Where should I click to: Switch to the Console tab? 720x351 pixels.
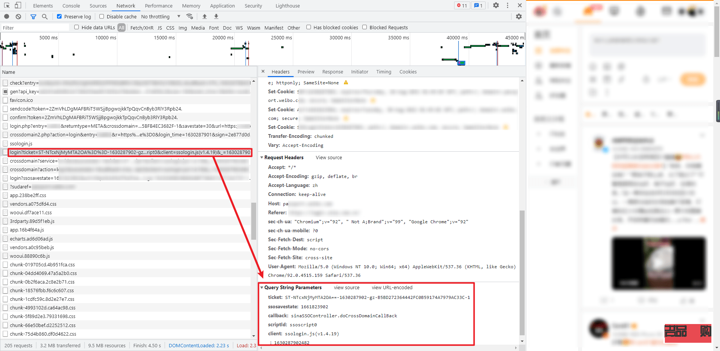tap(71, 6)
